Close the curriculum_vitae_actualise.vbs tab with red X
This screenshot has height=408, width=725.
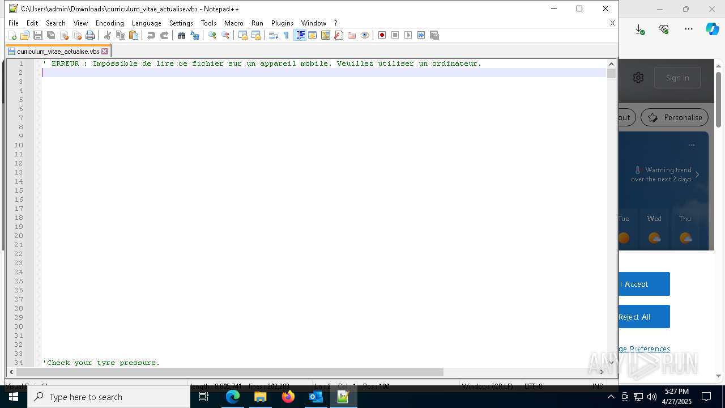105,51
